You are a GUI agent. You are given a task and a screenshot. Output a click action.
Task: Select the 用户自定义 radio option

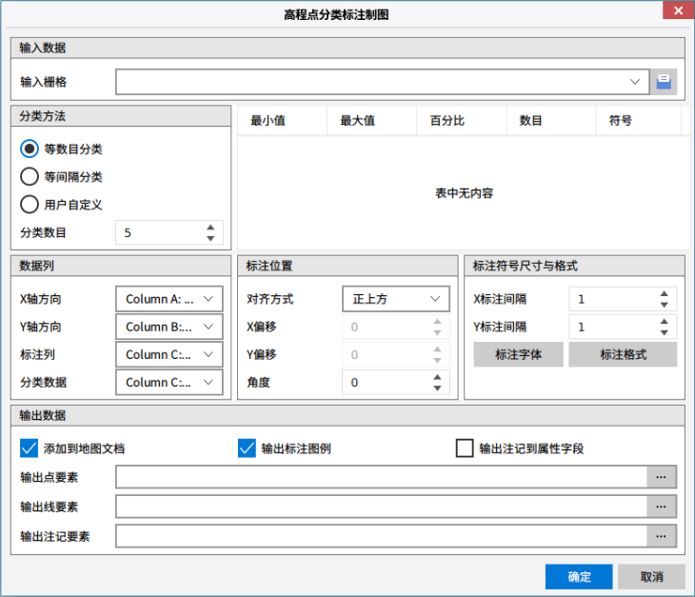(30, 204)
